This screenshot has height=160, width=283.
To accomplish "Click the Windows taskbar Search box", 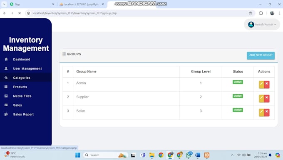I will 105,155.
